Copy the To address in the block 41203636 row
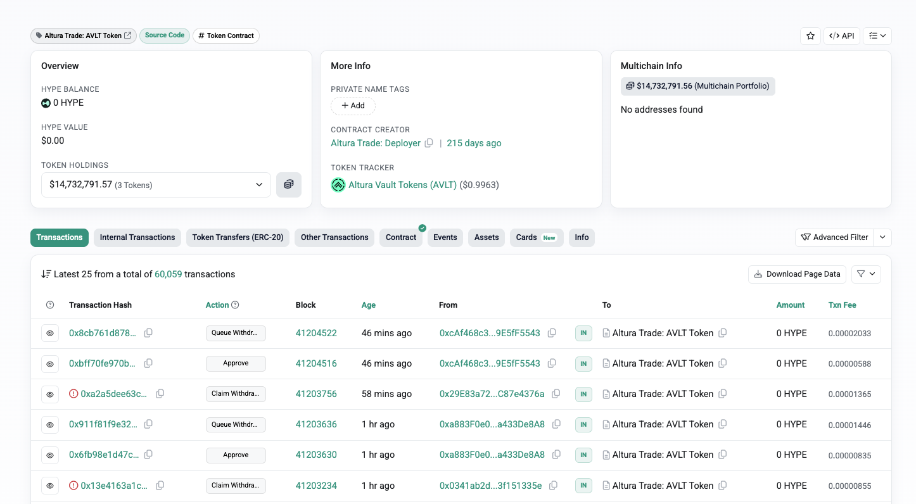The width and height of the screenshot is (916, 504). point(723,424)
